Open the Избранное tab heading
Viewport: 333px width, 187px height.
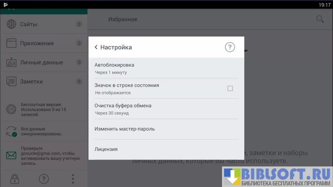(x=123, y=19)
